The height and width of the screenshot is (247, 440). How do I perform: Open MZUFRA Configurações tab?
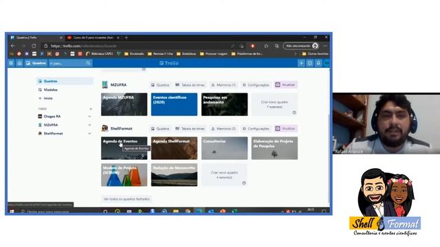pos(256,85)
